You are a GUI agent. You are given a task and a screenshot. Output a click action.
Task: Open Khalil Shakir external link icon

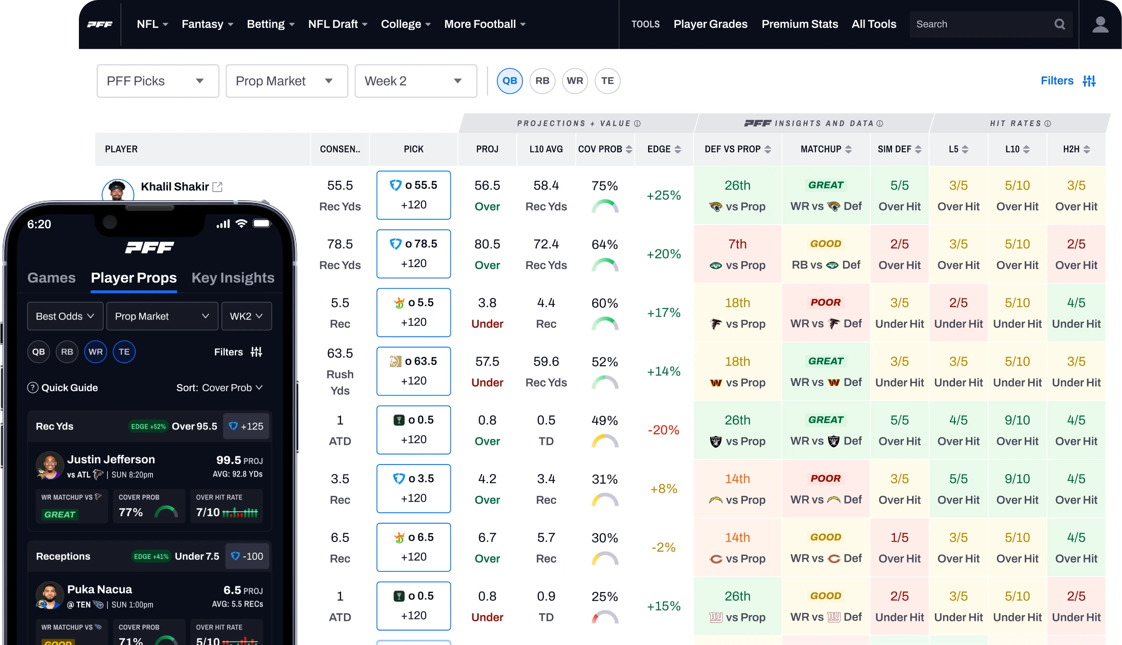pos(217,187)
